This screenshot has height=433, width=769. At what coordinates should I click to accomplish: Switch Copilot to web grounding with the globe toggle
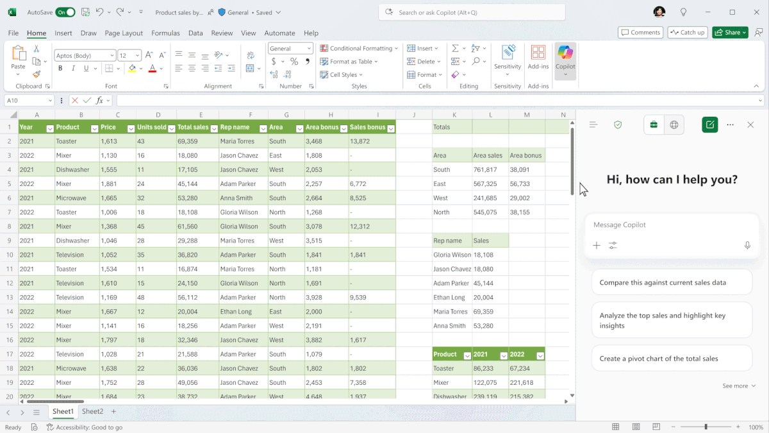tap(674, 124)
